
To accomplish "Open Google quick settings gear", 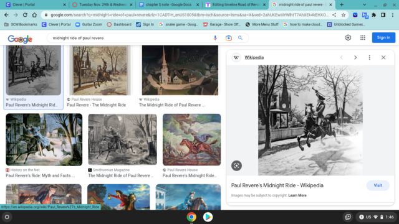I will (x=348, y=37).
